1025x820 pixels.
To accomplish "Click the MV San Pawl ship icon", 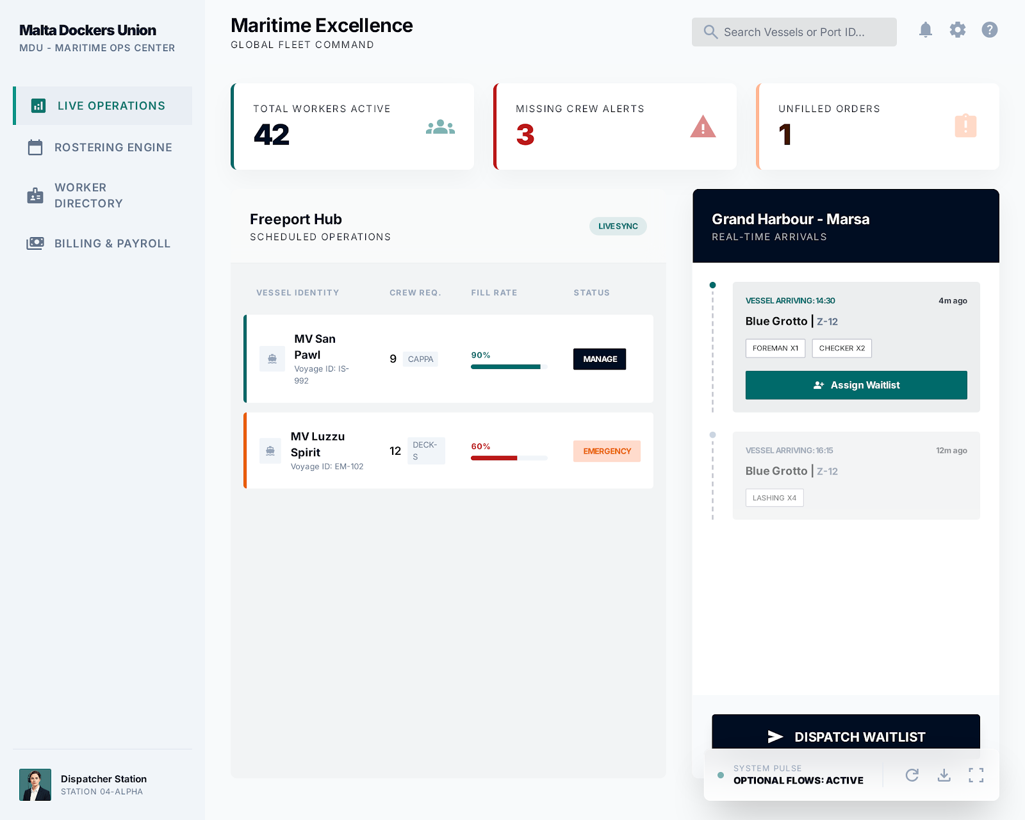I will pyautogui.click(x=272, y=359).
